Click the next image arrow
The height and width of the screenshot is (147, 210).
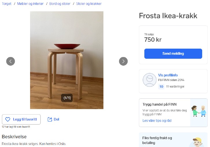pos(123,61)
